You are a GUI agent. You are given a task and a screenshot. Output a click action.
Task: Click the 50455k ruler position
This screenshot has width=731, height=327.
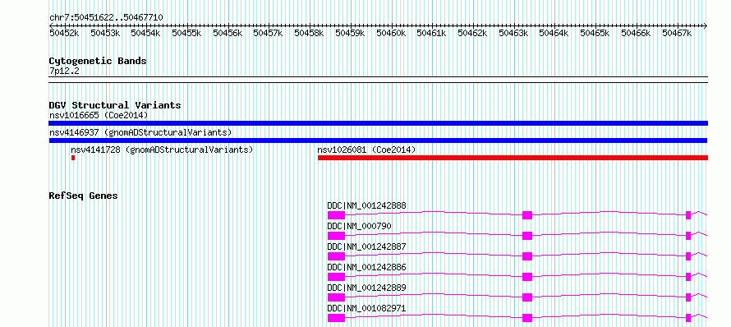point(186,33)
